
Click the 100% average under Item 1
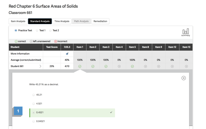pos(80,60)
